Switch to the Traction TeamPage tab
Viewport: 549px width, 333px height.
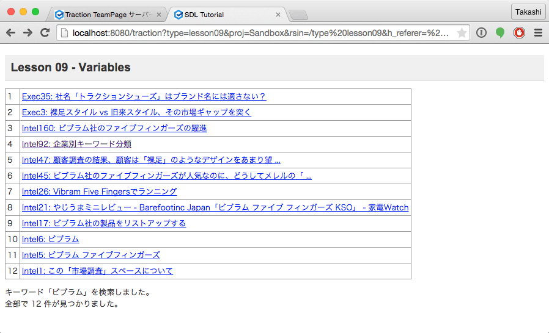[x=104, y=15]
